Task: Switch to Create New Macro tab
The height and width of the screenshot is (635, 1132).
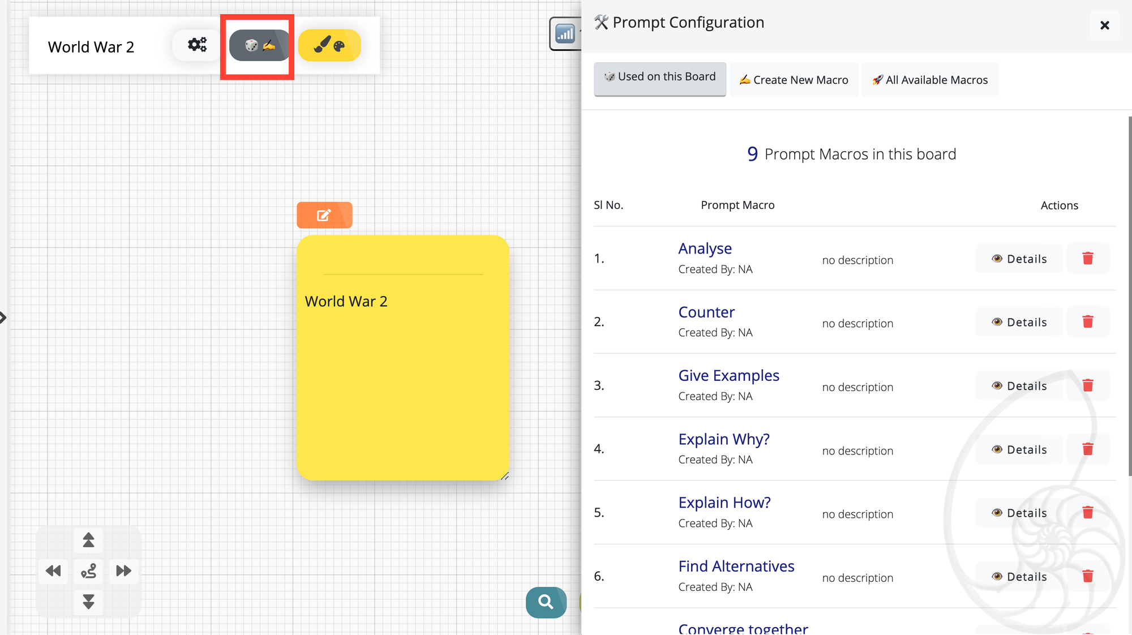Action: click(794, 80)
